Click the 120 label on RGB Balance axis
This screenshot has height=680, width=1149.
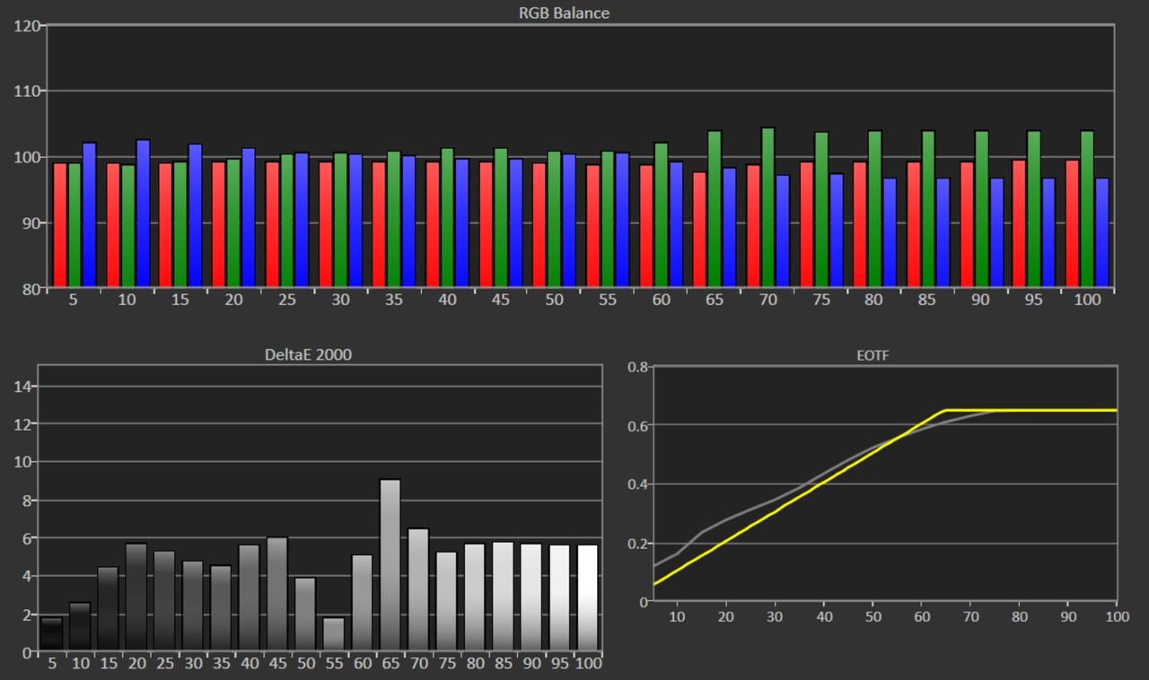coord(26,26)
